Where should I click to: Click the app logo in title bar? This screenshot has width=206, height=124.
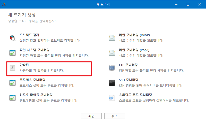click(4, 4)
